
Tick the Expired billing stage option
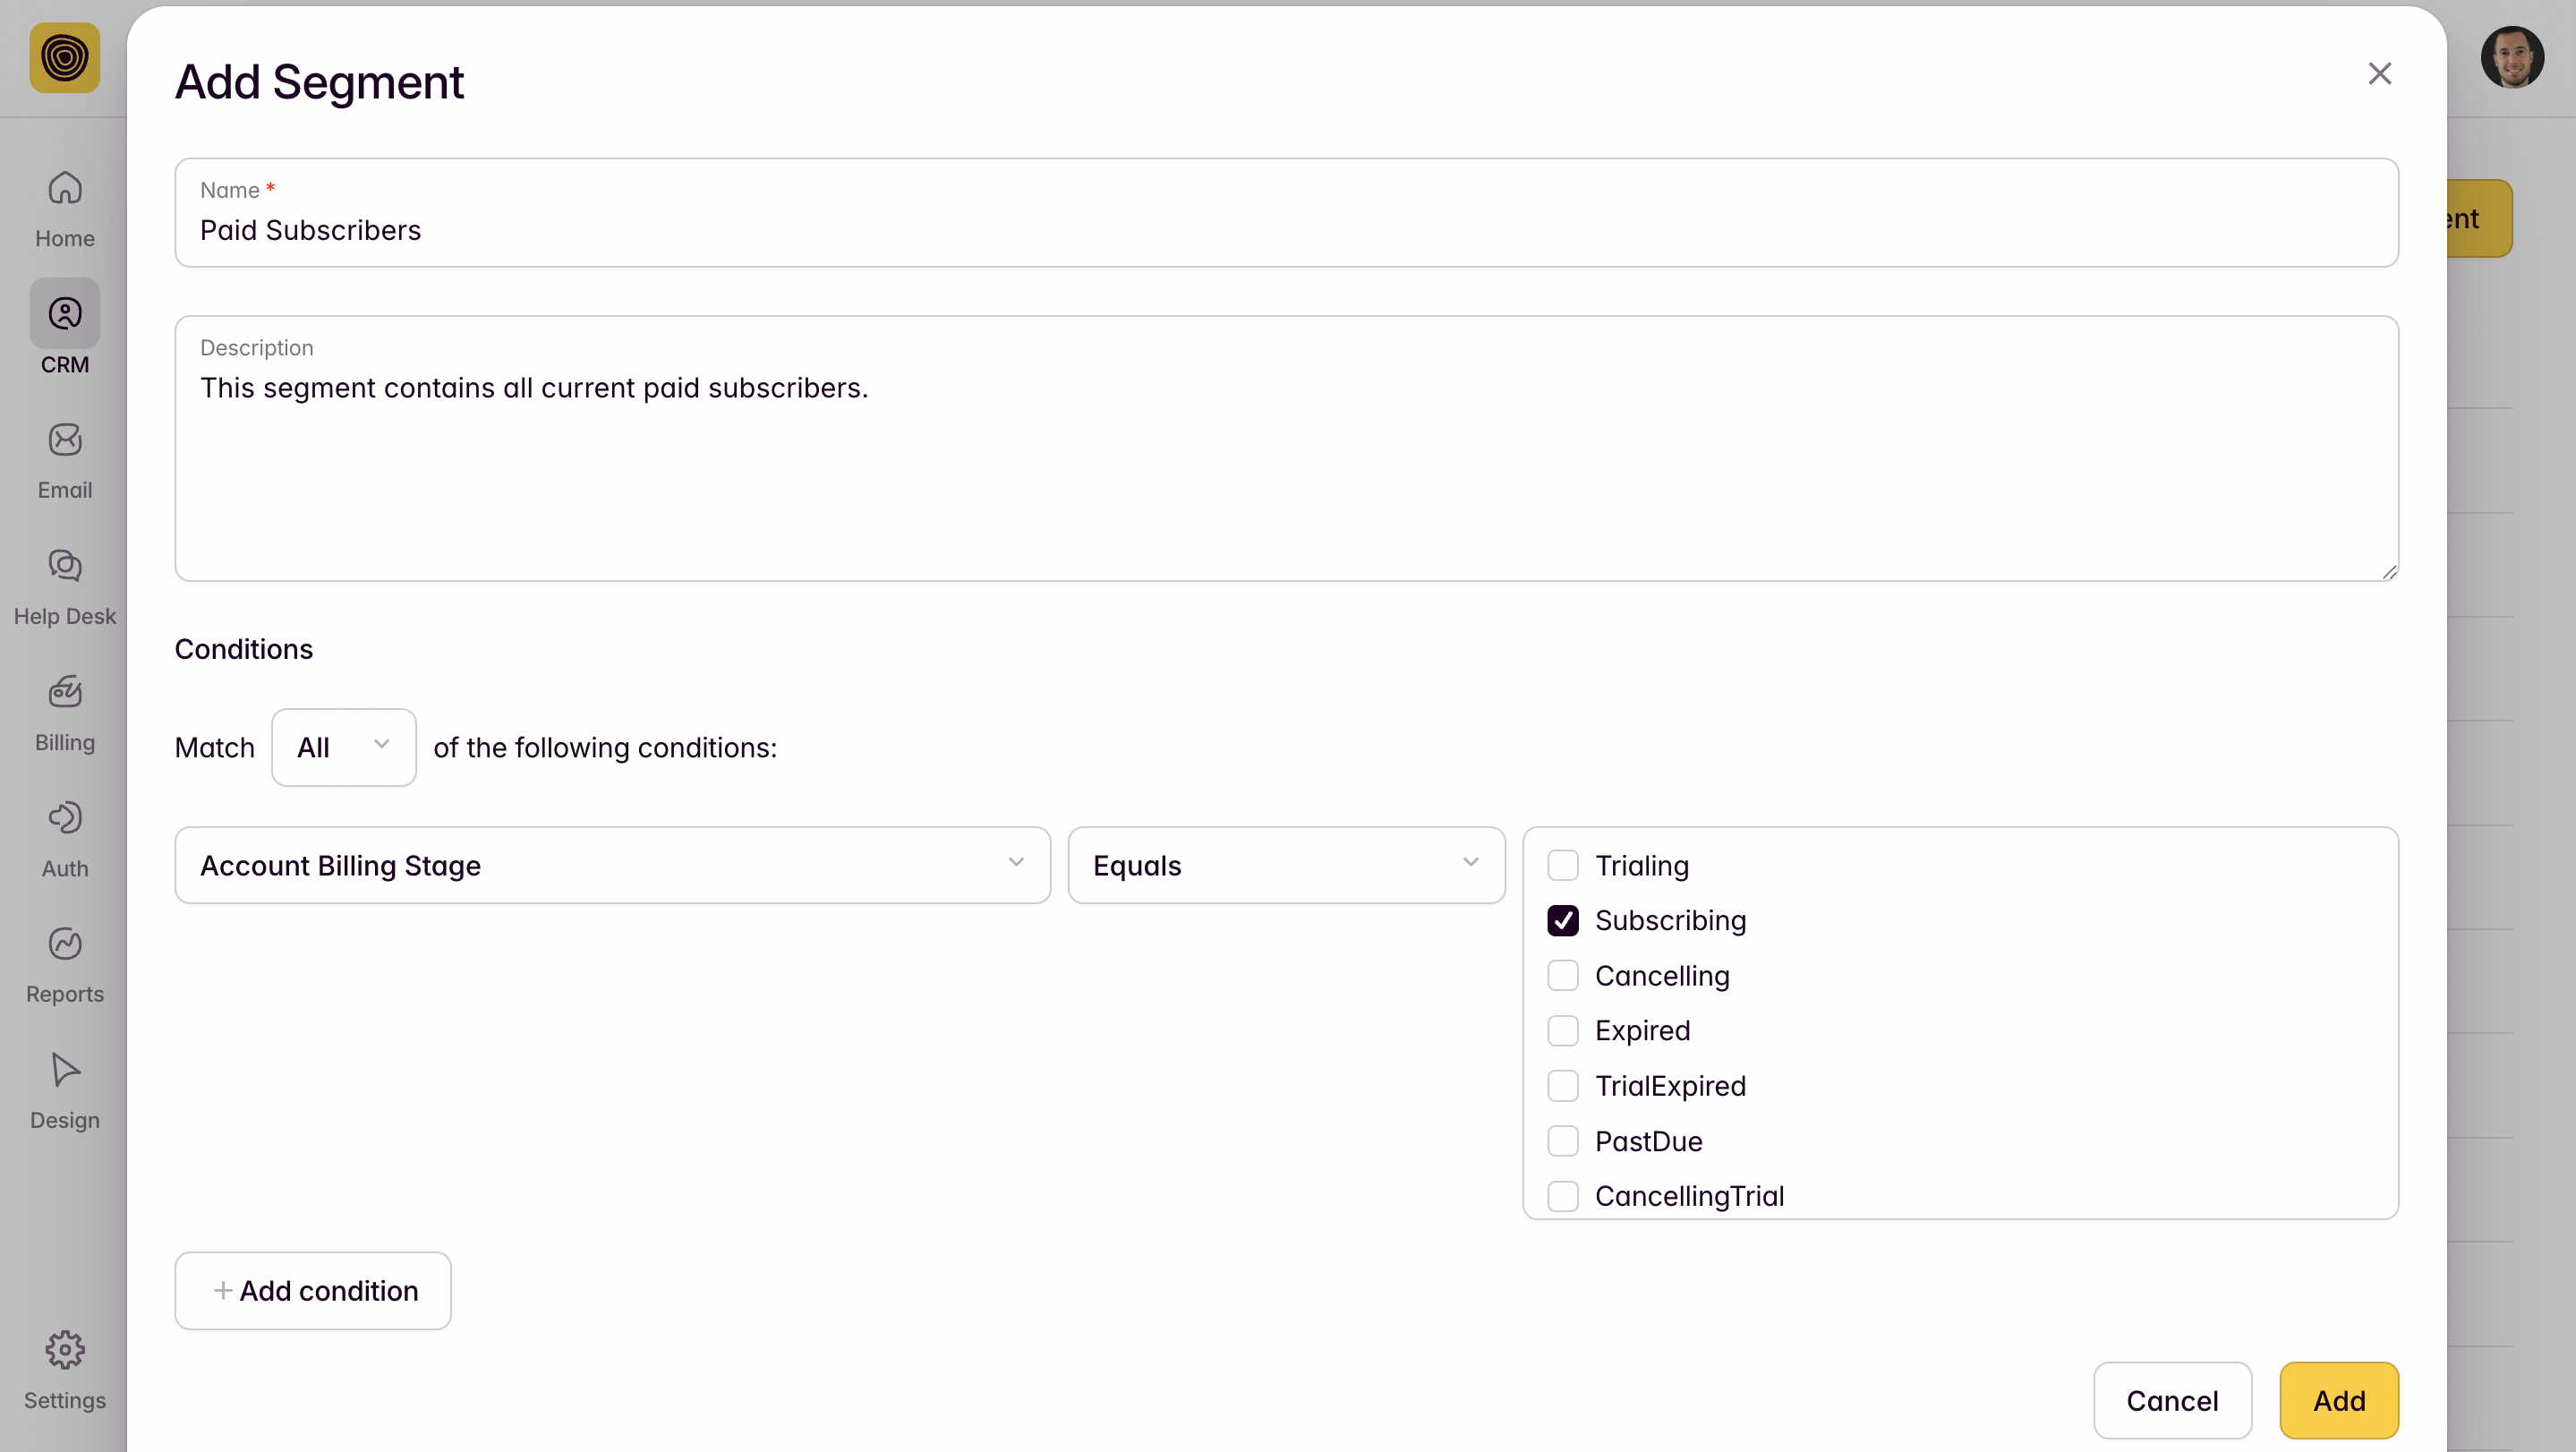pos(1563,1031)
